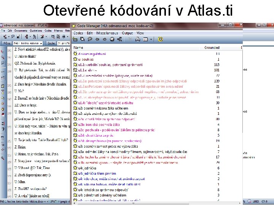Image resolution: width=274 pixels, height=206 pixels.
Task: Click the first icon in ATLAS.ti main toolbar
Action: [5, 37]
